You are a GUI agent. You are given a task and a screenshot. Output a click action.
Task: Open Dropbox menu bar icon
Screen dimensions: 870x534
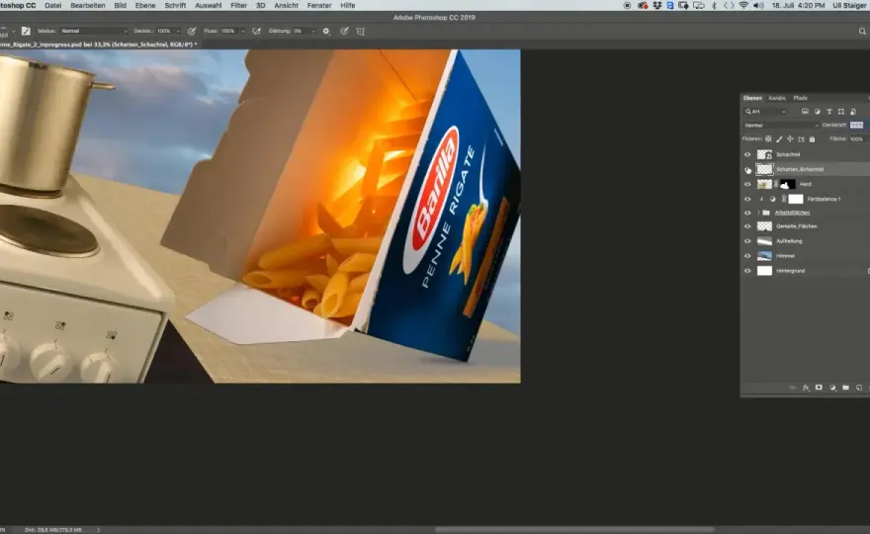pos(656,5)
